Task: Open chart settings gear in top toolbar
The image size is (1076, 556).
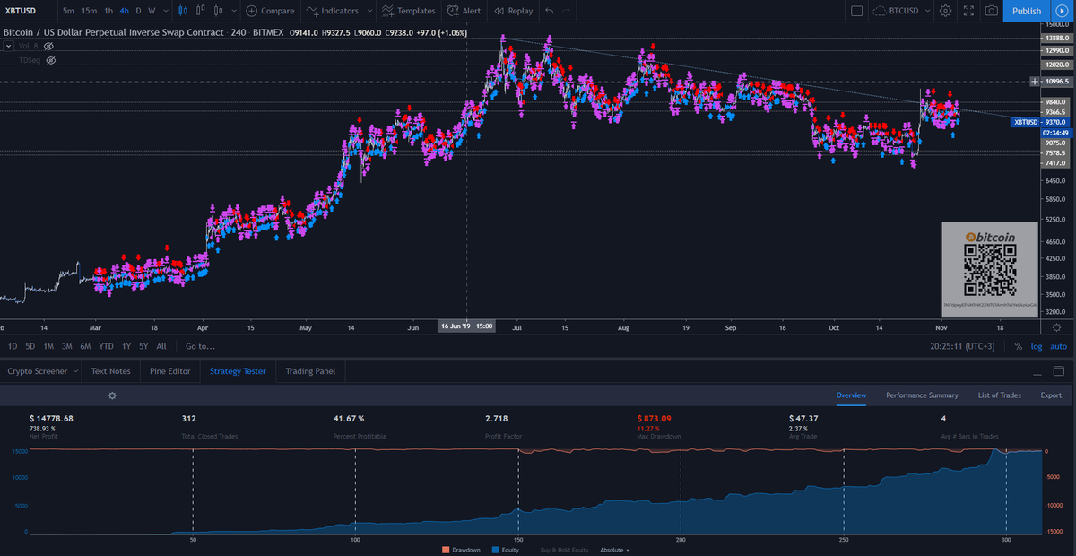Action: pos(945,11)
